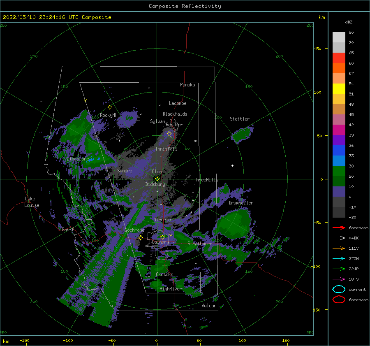Click the Composite_Reflectivity title text
This screenshot has height=346, width=370.
[185, 6]
